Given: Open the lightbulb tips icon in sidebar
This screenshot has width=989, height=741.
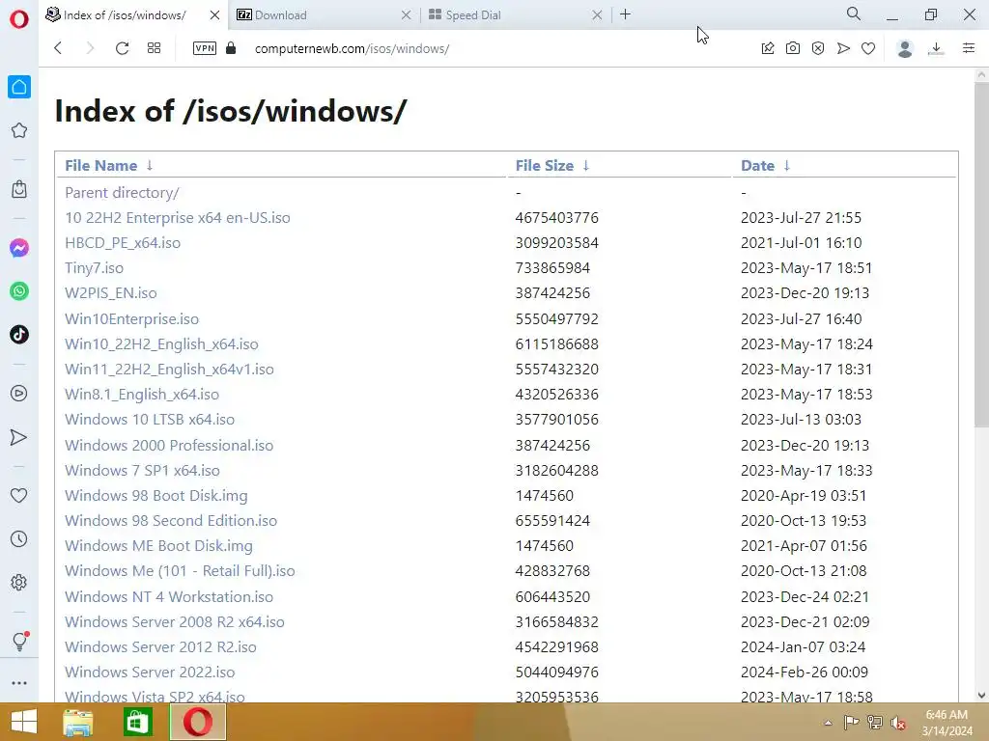Looking at the screenshot, I should [x=19, y=642].
